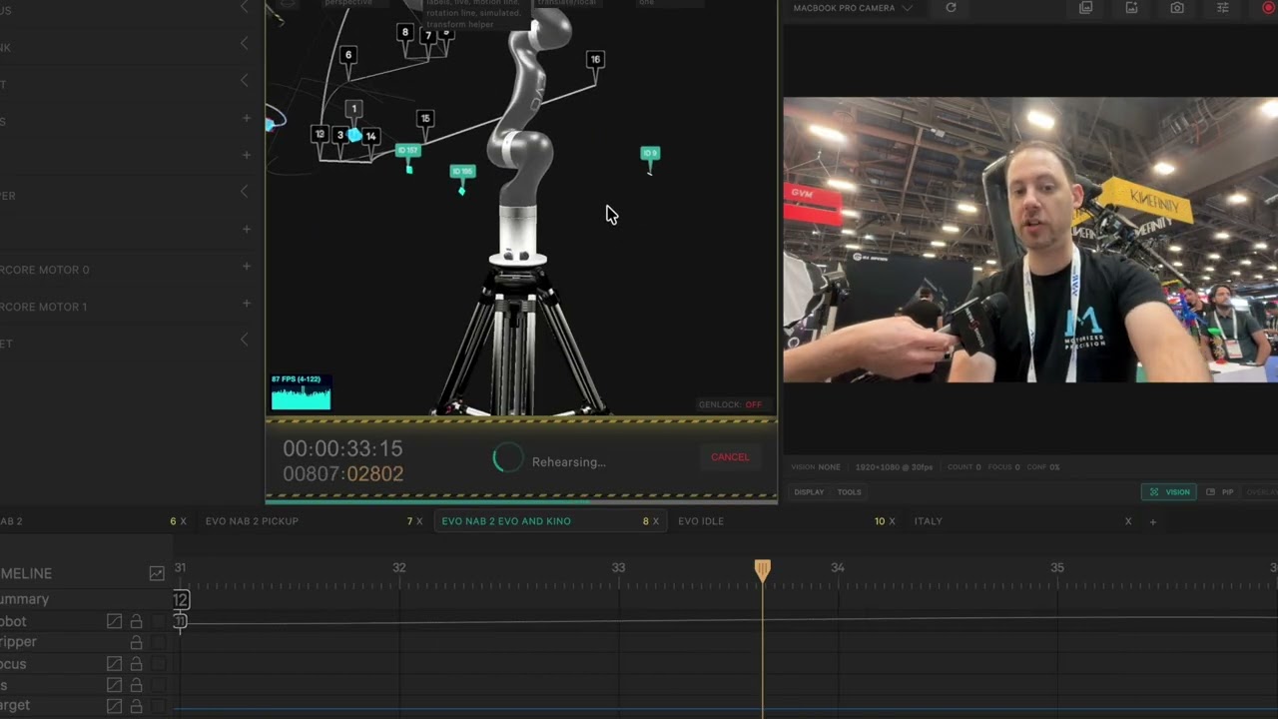
Task: Take a camera snapshot
Action: tap(1177, 8)
